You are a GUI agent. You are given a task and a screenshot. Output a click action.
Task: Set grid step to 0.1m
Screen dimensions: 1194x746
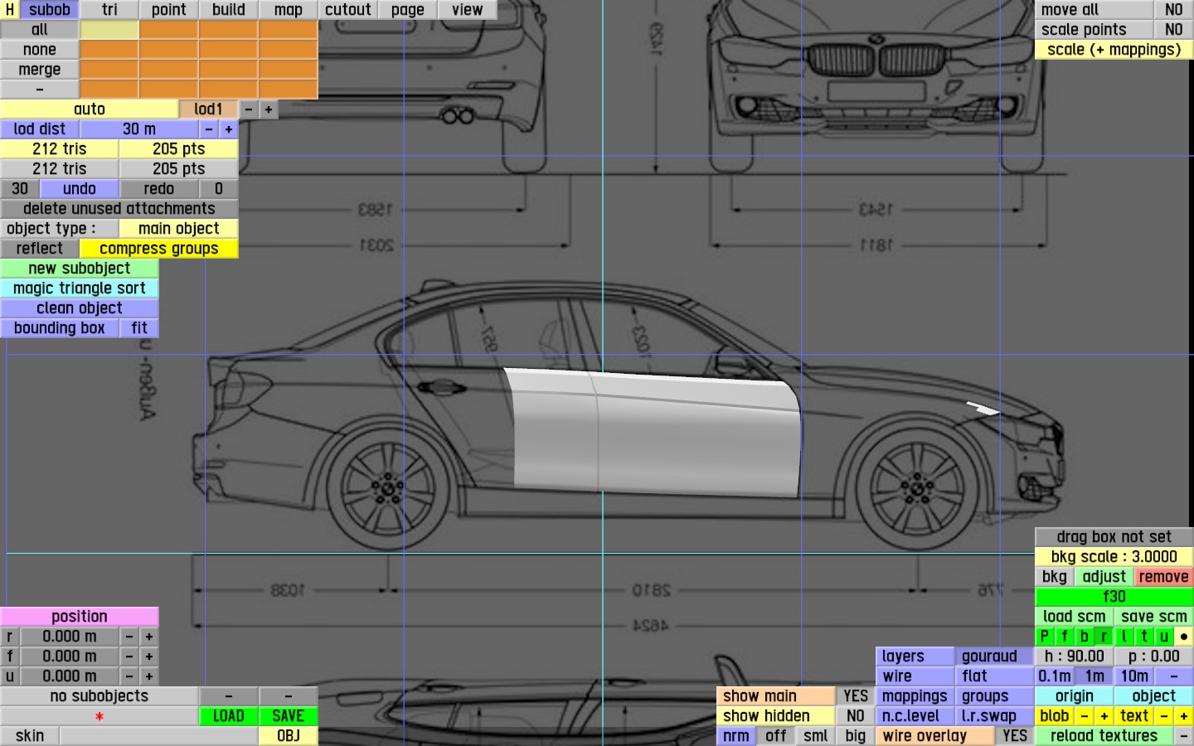1055,676
